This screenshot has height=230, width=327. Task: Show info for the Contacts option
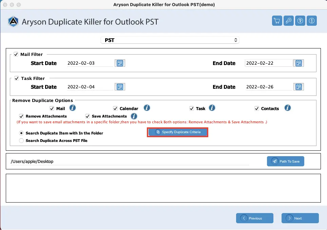288,108
